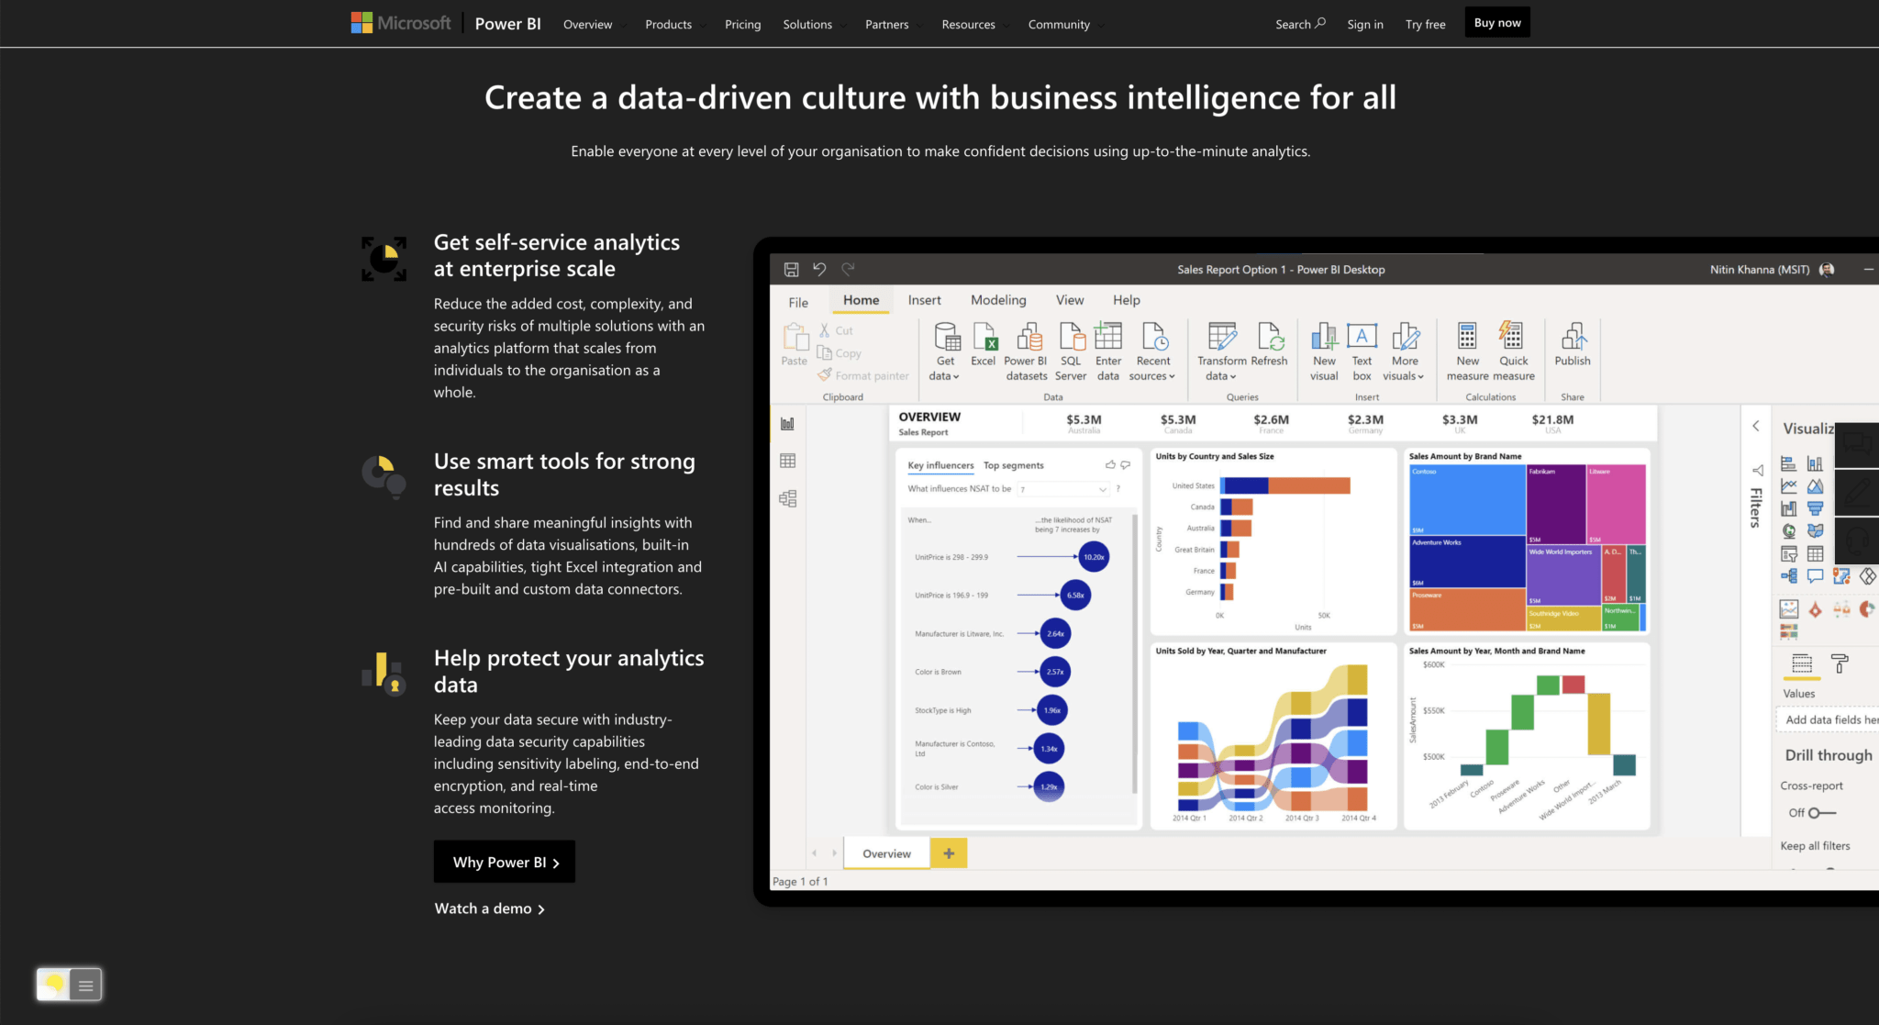The image size is (1879, 1025).
Task: Click the Filters pane speaker icon
Action: coord(1757,471)
